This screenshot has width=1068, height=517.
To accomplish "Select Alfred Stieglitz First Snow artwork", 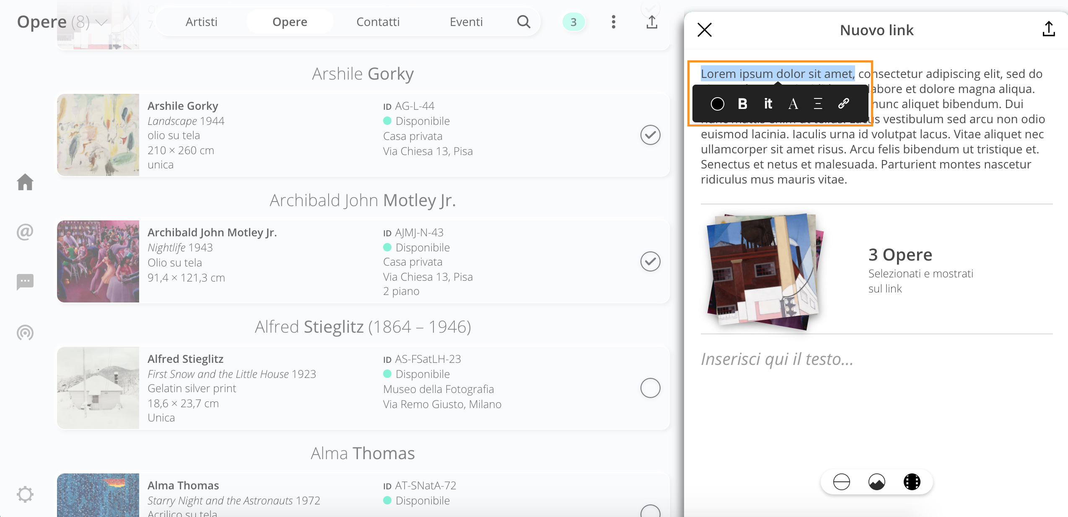I will [x=650, y=388].
